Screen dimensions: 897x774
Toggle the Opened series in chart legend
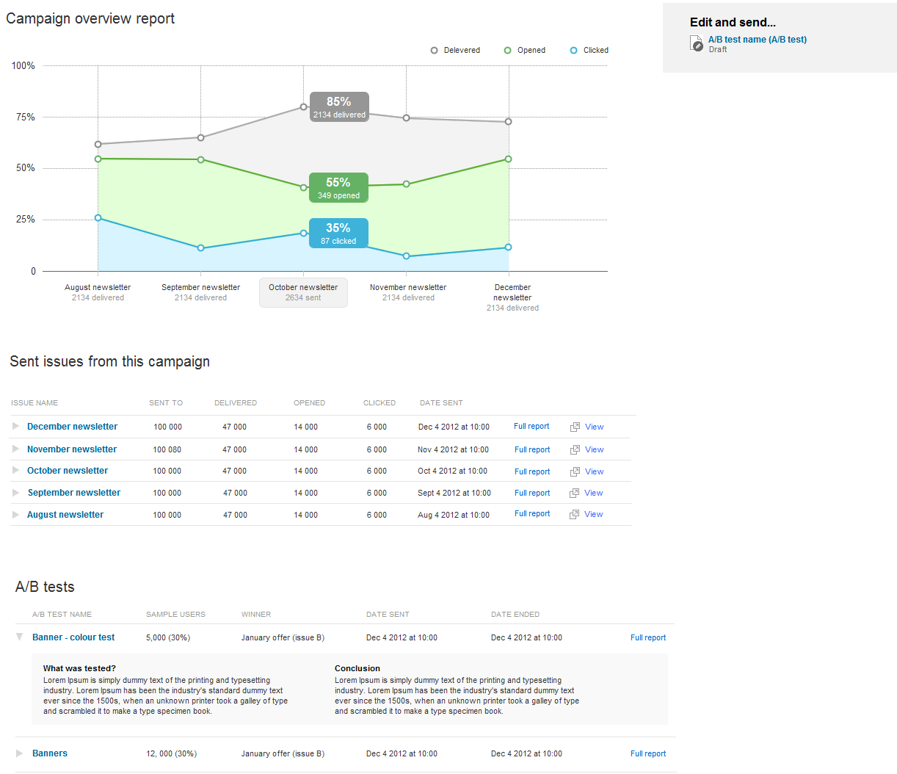tap(525, 51)
